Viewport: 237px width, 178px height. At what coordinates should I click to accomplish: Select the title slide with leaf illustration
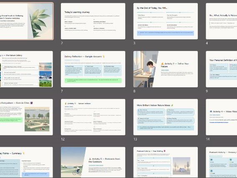(26, 21)
